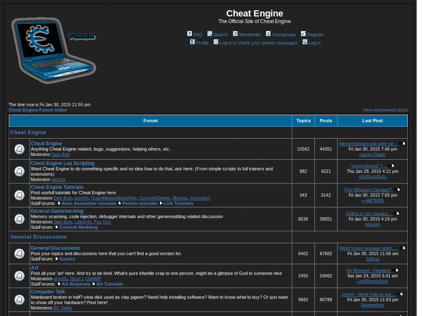Open the Weird forum message topic
This screenshot has height=316, width=422.
368,248
